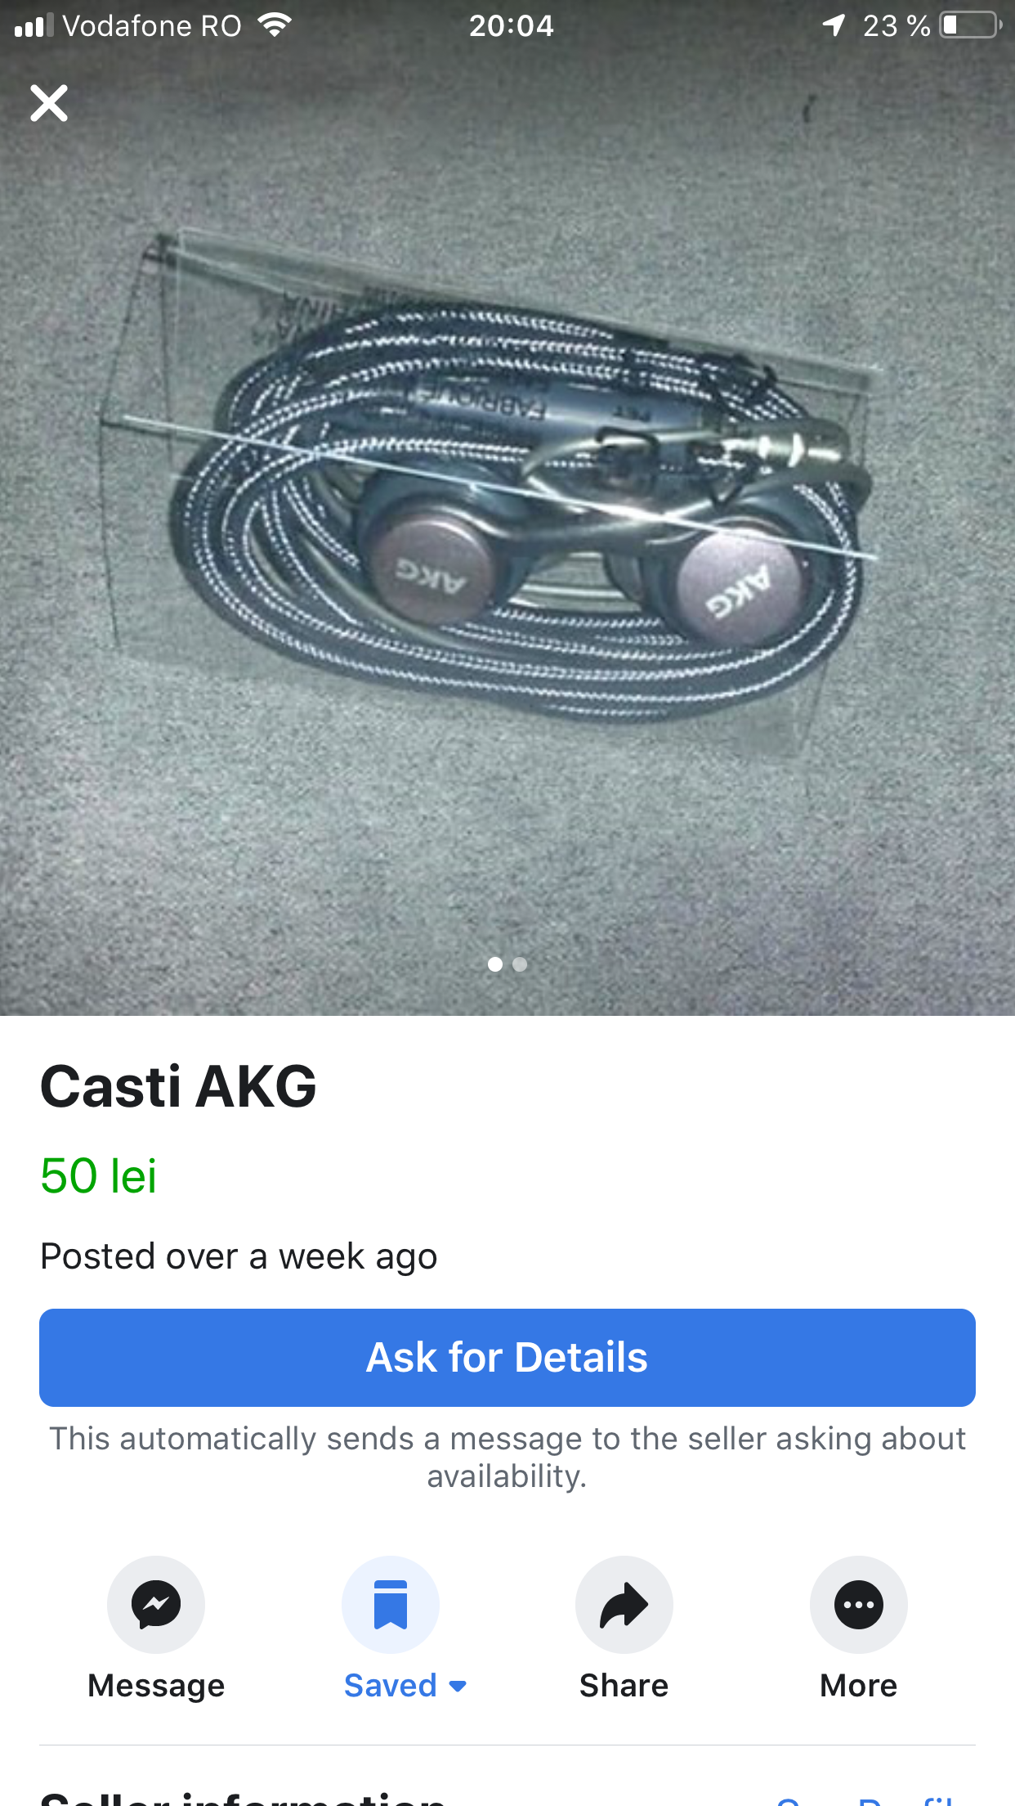This screenshot has width=1015, height=1806.
Task: Expand the Saved dropdown arrow
Action: click(x=458, y=1687)
